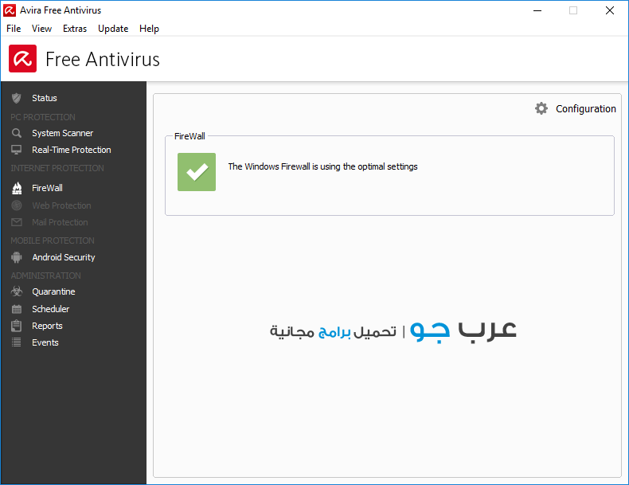629x485 pixels.
Task: Click the Windows Firewall optimal settings message
Action: coord(323,166)
